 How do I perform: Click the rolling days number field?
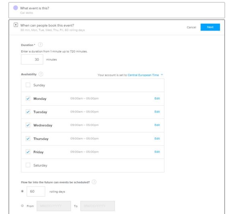coord(35,191)
